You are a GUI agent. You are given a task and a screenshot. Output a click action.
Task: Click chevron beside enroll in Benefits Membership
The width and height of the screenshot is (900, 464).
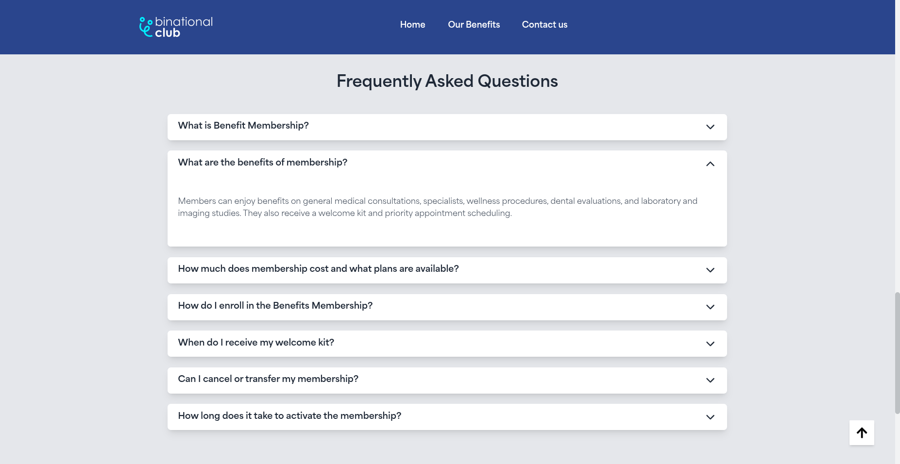point(710,307)
